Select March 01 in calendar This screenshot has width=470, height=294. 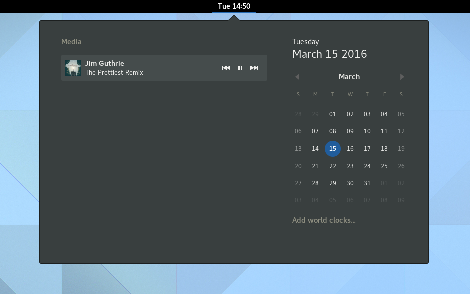(x=332, y=114)
